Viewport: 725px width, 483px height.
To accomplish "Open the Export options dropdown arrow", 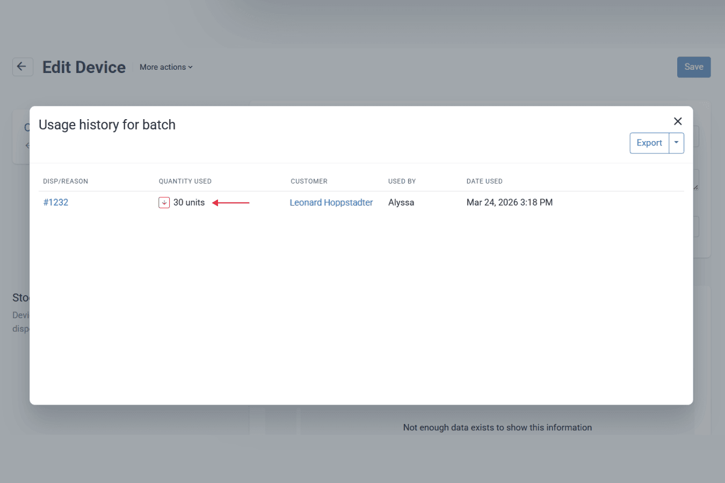I will click(677, 143).
